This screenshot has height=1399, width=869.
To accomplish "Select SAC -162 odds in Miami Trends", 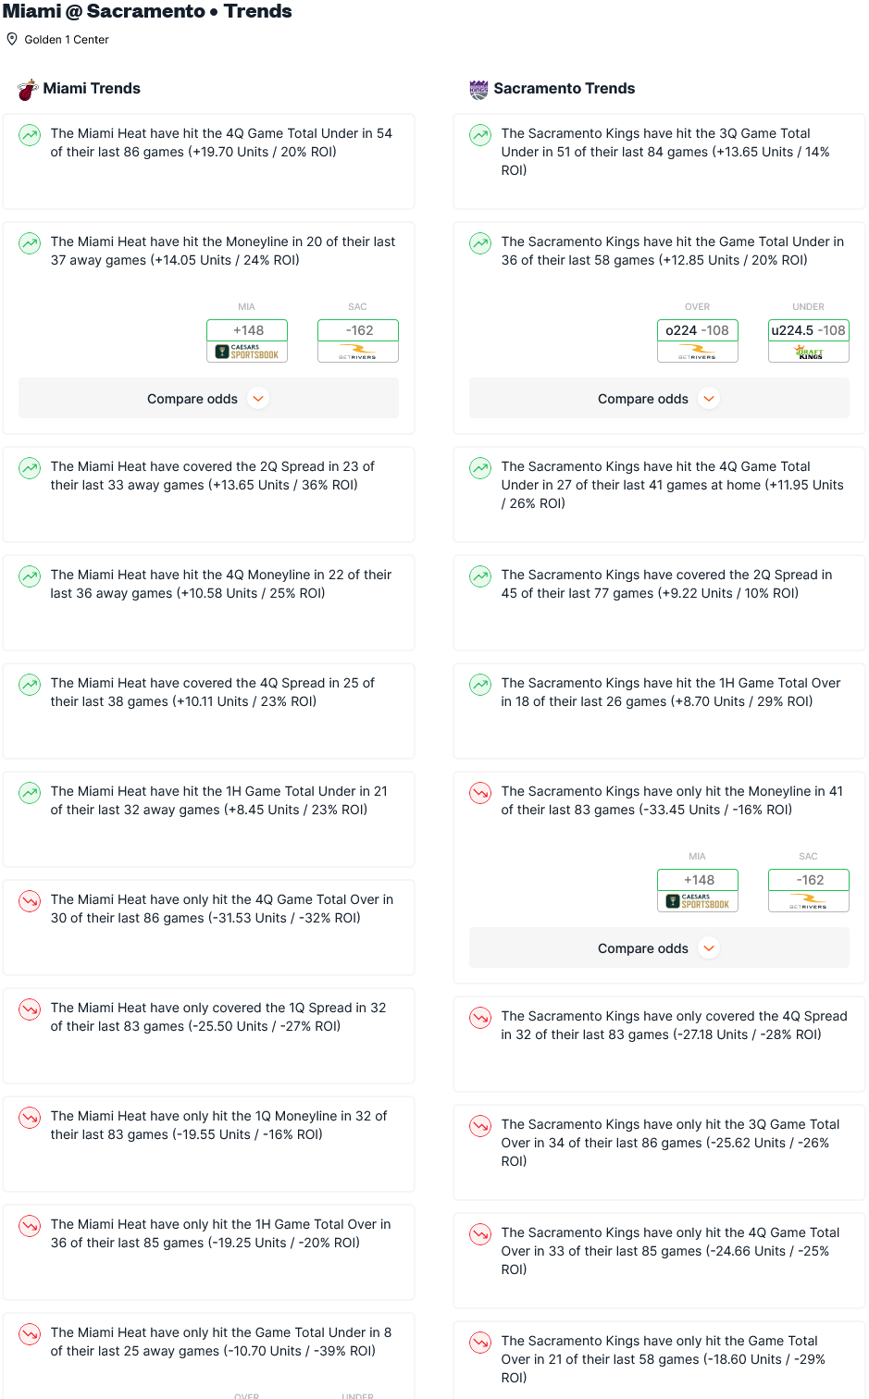I will click(x=358, y=330).
